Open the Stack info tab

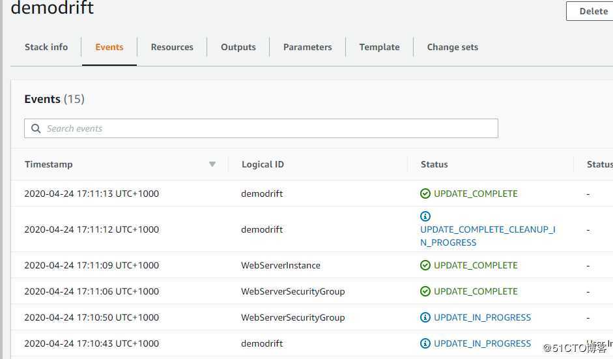pyautogui.click(x=46, y=47)
